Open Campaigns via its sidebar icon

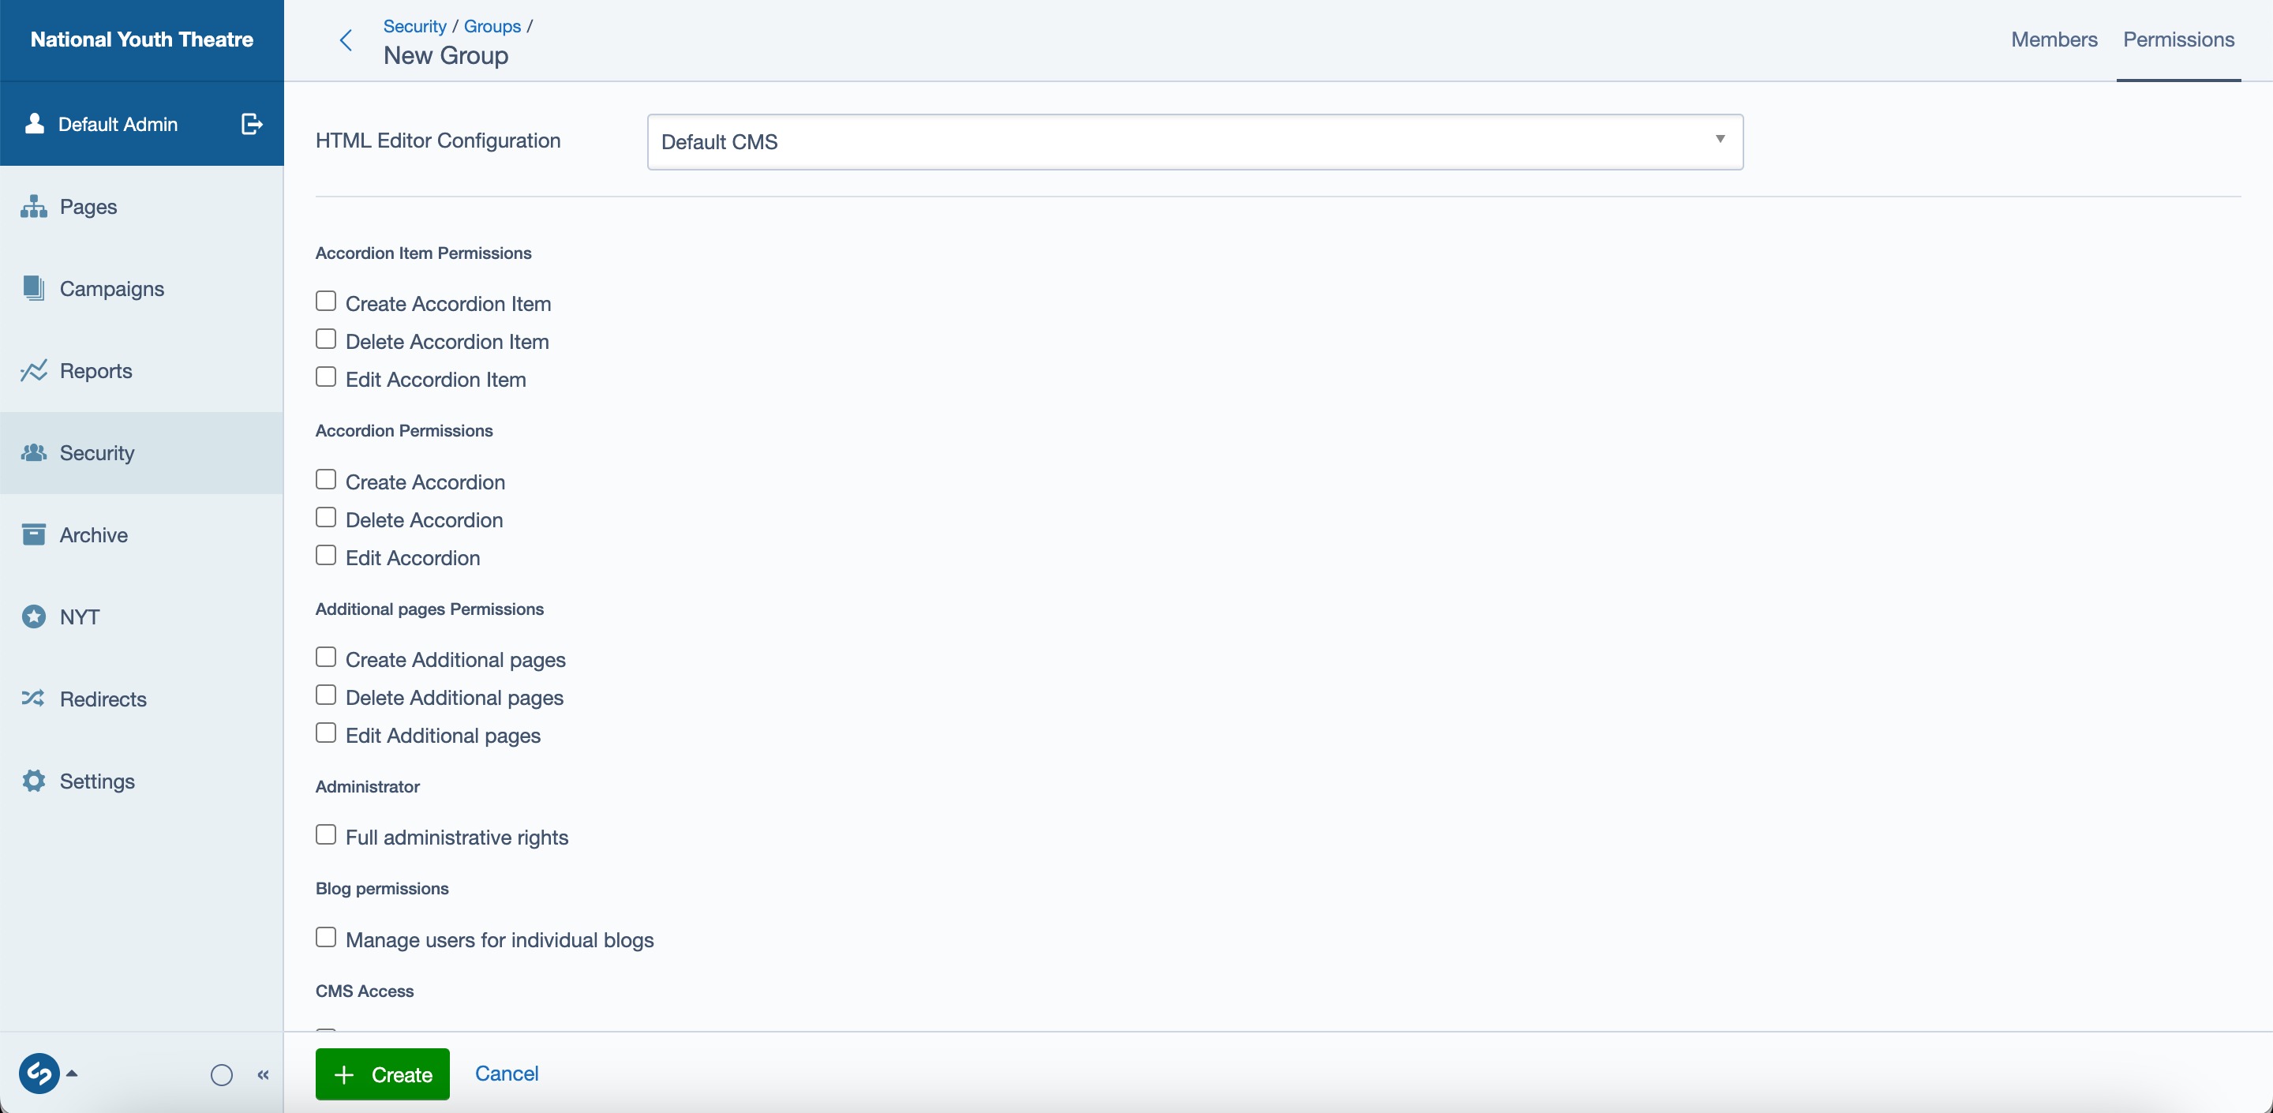click(33, 289)
